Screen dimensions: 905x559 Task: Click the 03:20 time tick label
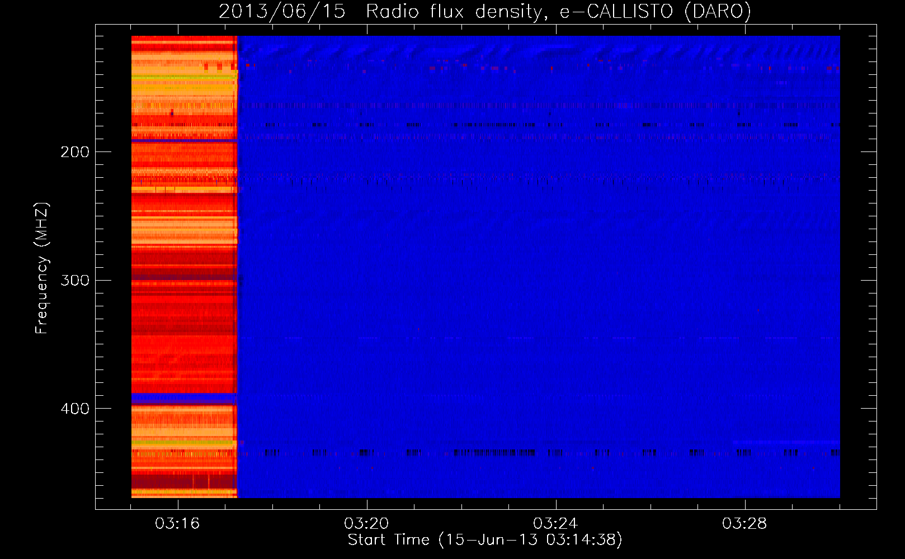(366, 524)
